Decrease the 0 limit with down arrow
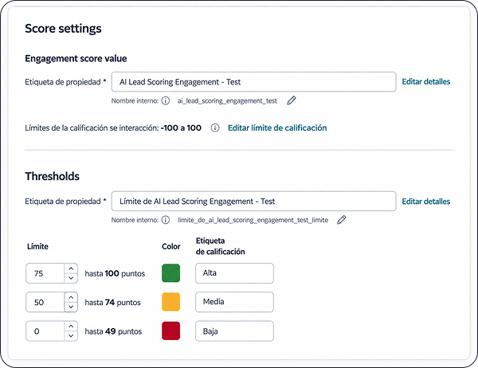The width and height of the screenshot is (478, 368). [x=71, y=335]
